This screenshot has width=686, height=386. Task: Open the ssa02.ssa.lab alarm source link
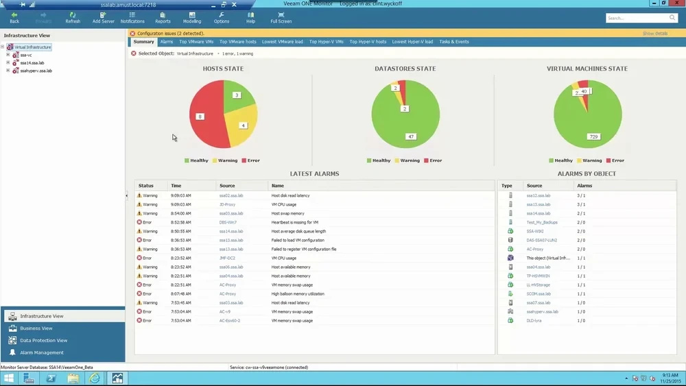231,196
